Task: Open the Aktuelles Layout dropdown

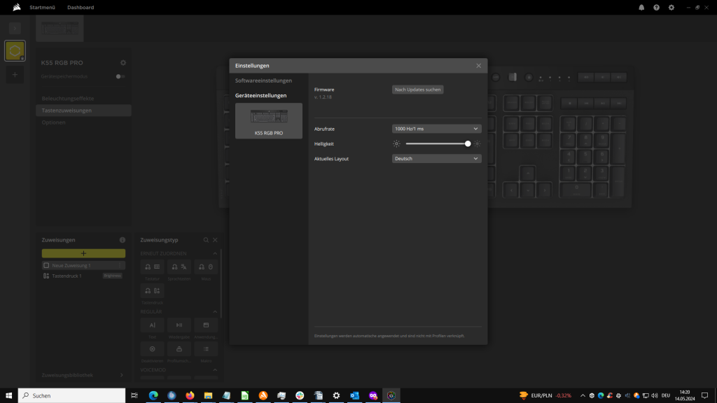Action: 436,159
